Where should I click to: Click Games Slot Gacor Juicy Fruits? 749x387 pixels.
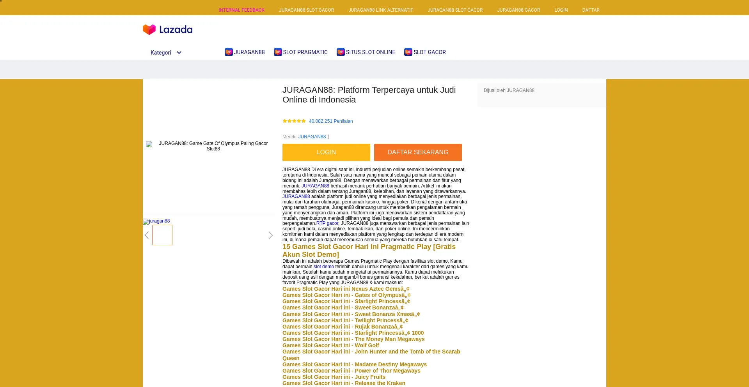point(334,377)
